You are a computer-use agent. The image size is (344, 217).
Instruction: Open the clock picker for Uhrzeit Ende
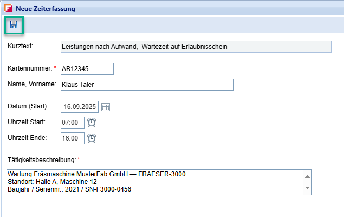92,138
